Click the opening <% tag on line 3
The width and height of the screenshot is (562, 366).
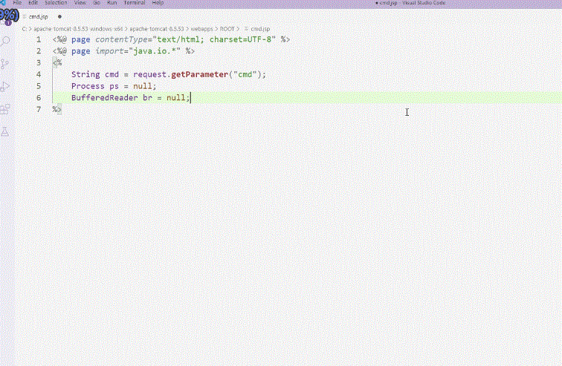click(x=57, y=63)
